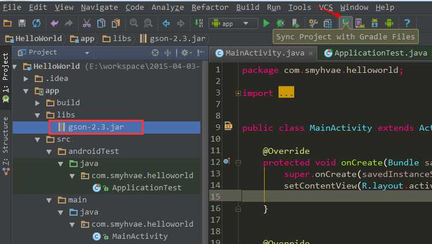Run the app with green play icon
Viewport: 432px width, 244px height.
(x=266, y=23)
